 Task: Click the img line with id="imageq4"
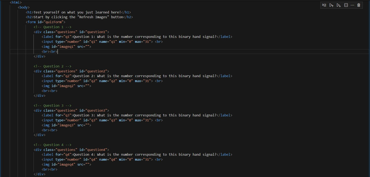coord(66,165)
